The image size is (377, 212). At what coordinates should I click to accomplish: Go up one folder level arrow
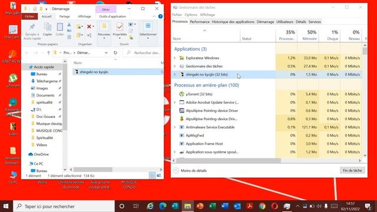[48, 53]
